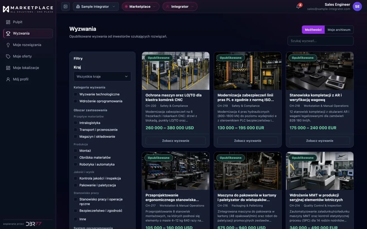Enable Pakowanie i paletyzacja filter

point(75,185)
